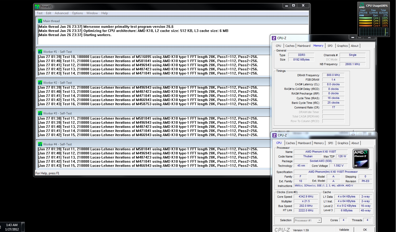Switch to Mainboard tab in Memory CPU-Z window
The image size is (396, 232).
point(304,46)
